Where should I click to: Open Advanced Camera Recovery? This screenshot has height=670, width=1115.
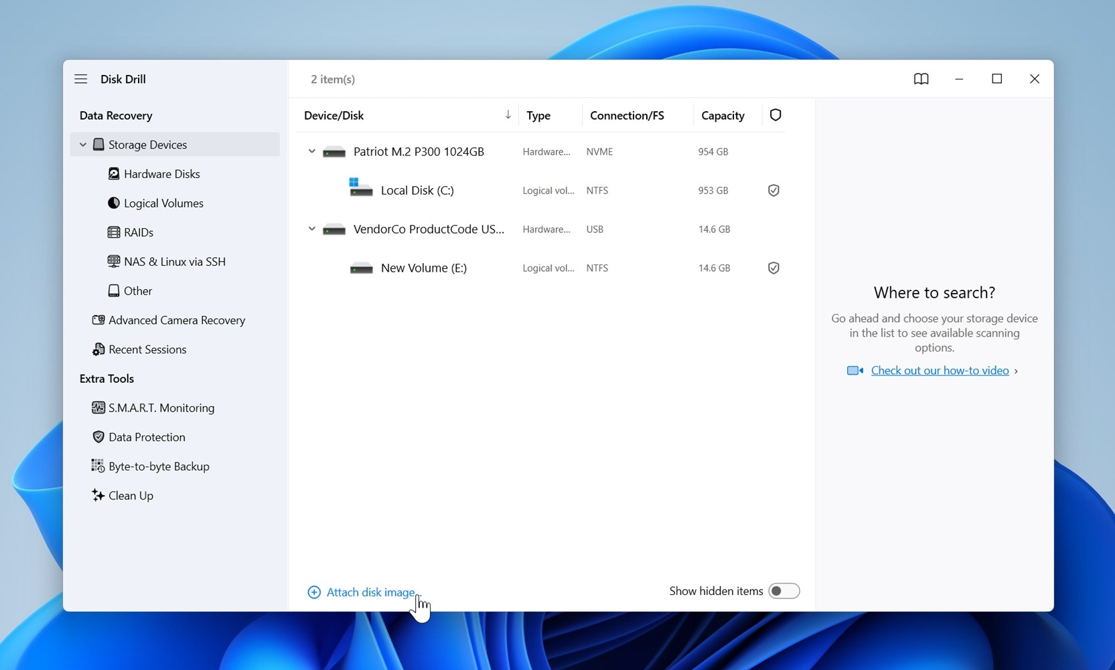tap(176, 320)
